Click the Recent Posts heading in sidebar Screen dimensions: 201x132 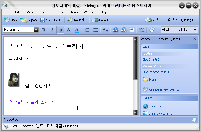coord(152,66)
